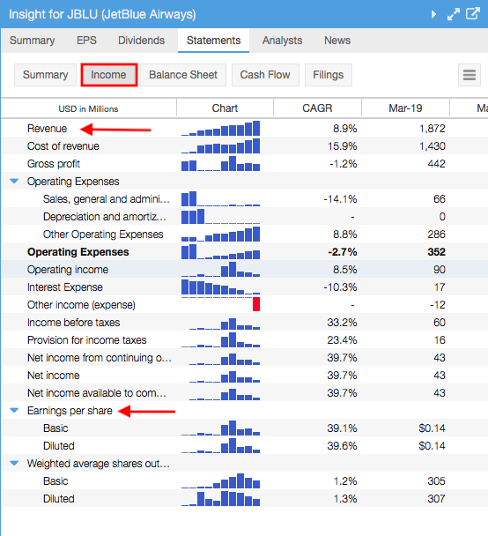
Task: Collapse Weighted average shares section
Action: [14, 463]
